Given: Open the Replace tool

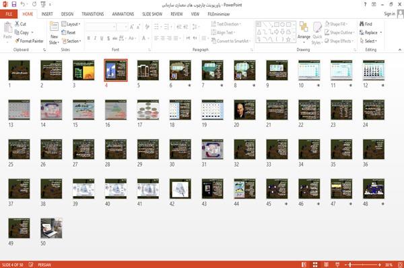Looking at the screenshot, I should pos(369,32).
